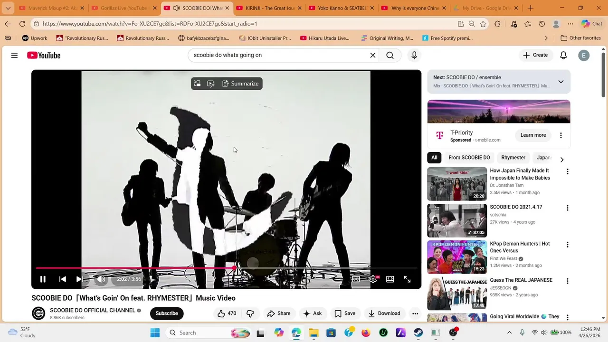Open video player settings gear
The height and width of the screenshot is (342, 608).
[x=373, y=279]
